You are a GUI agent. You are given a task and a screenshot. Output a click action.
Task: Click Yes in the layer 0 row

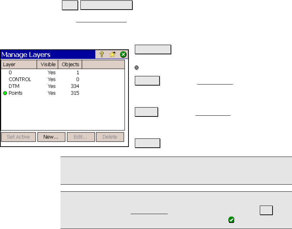[52, 72]
